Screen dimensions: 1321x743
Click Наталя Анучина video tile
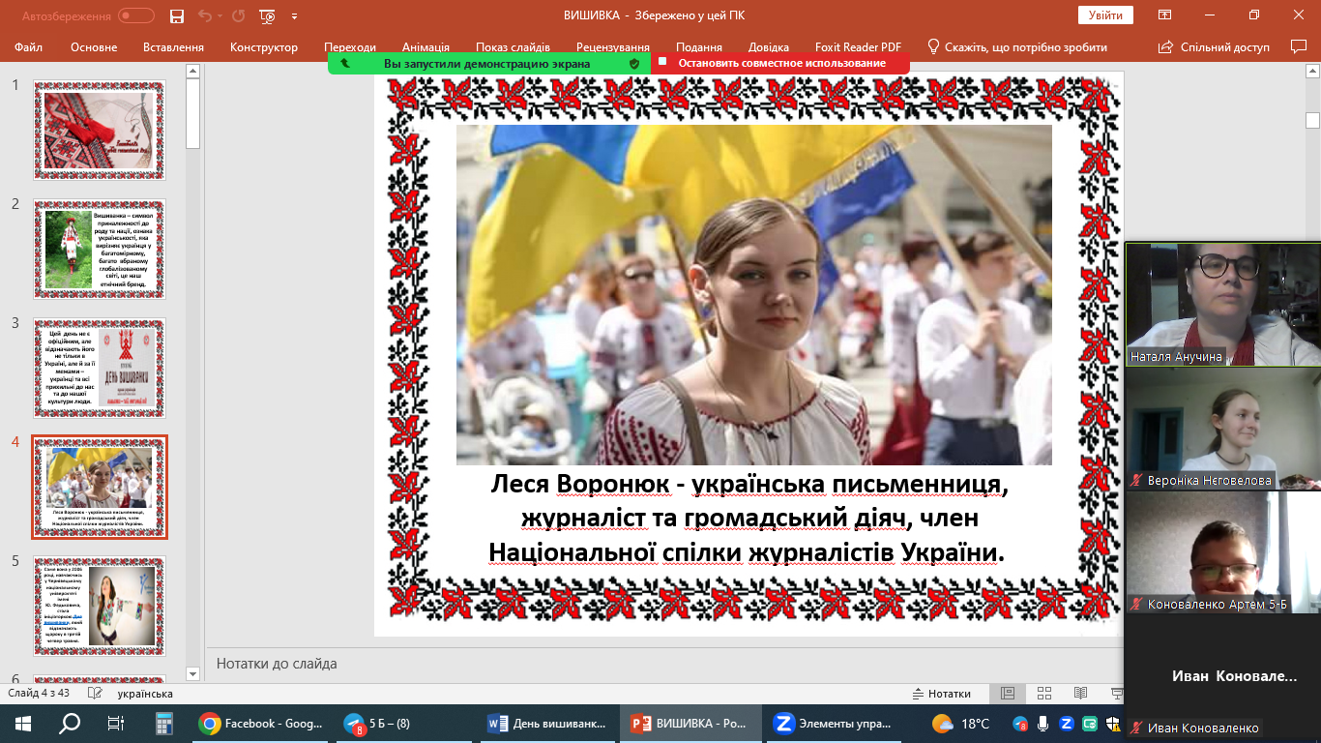[1222, 304]
